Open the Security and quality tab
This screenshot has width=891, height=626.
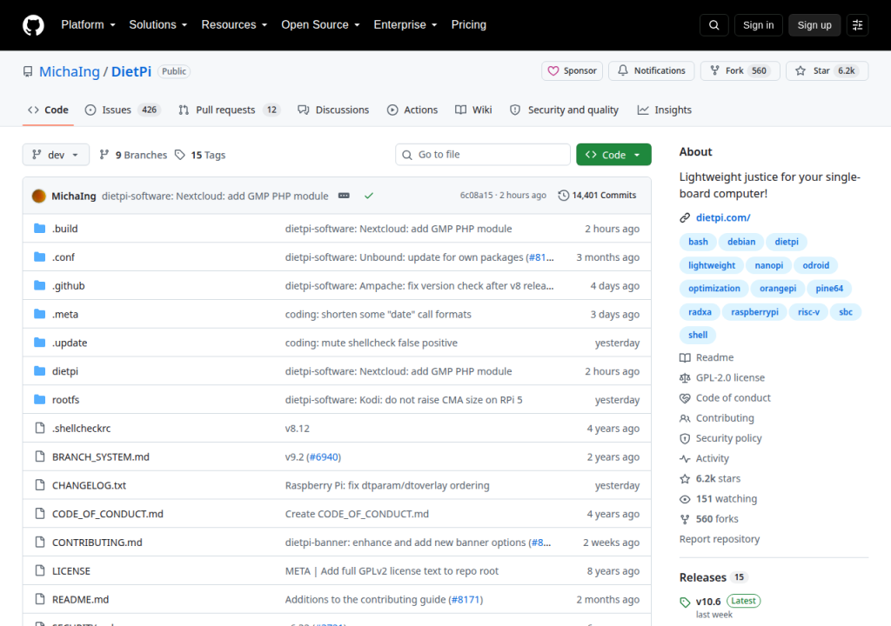click(x=564, y=110)
